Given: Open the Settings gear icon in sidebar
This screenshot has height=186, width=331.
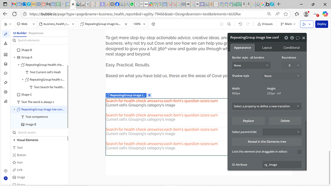Looking at the screenshot, I should pos(6,92).
